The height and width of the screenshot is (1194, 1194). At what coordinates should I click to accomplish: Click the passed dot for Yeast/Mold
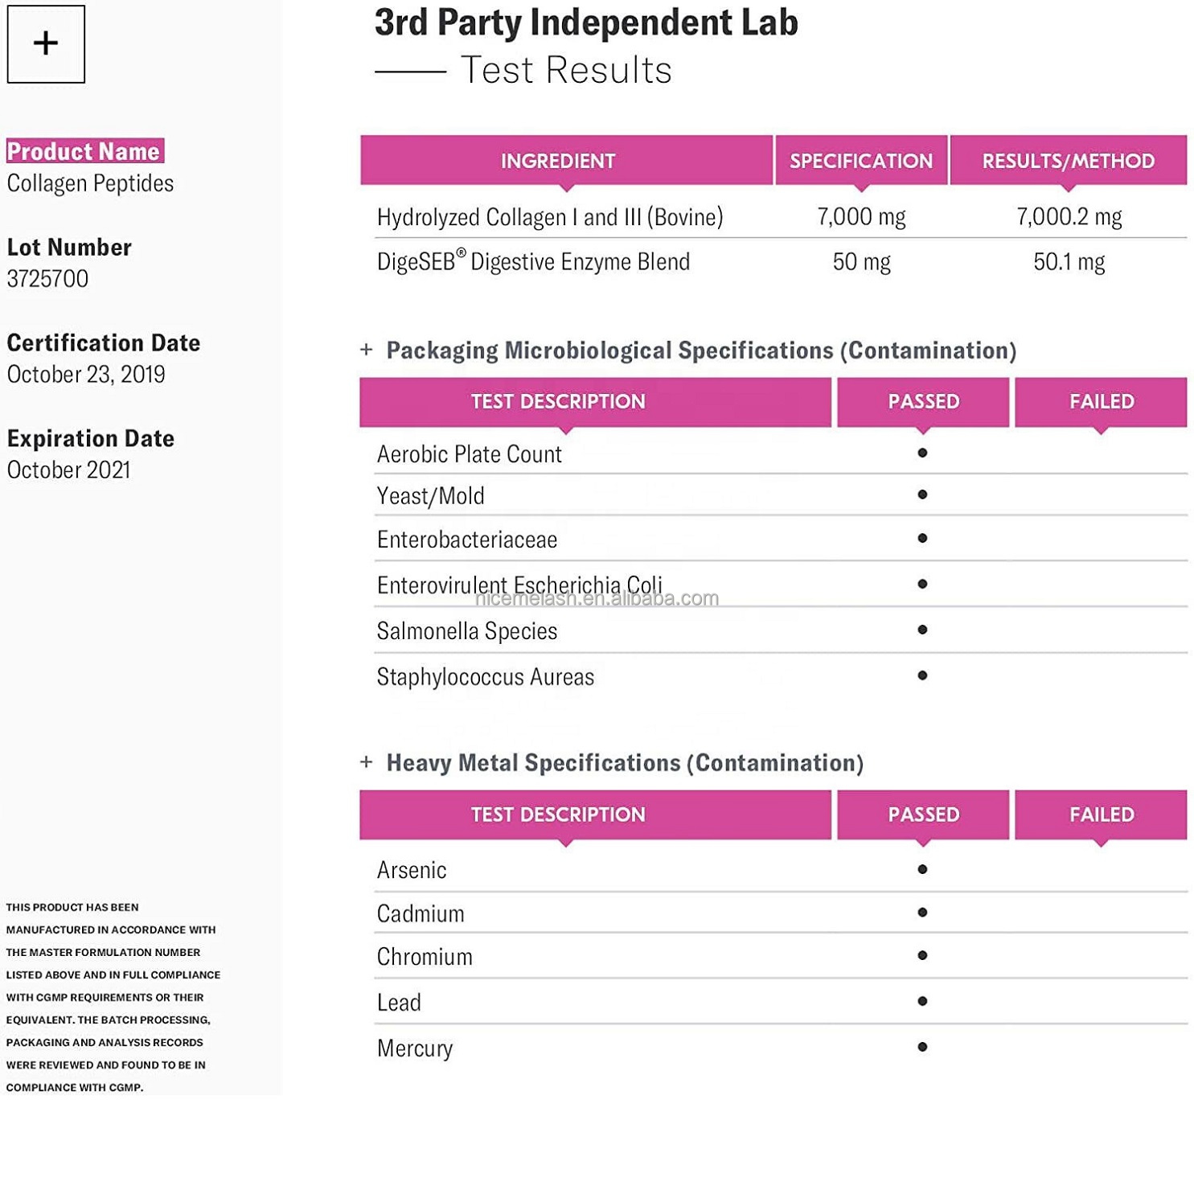[x=922, y=494]
